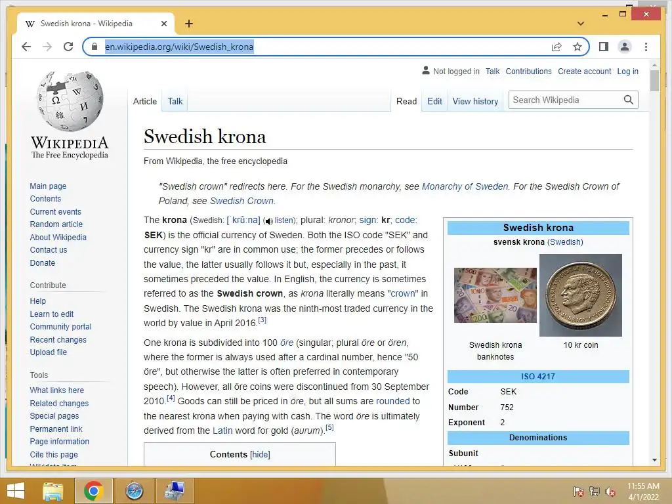Open Current events in sidebar
This screenshot has height=504, width=672.
[x=55, y=212]
